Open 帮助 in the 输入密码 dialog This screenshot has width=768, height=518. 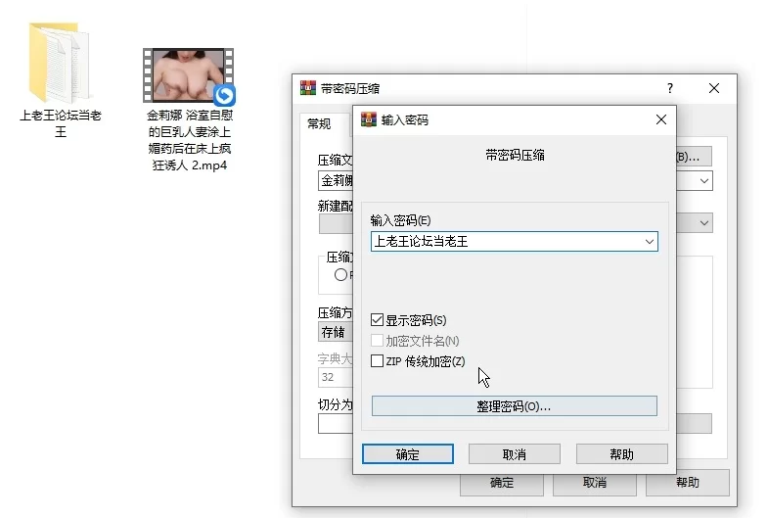pyautogui.click(x=621, y=454)
